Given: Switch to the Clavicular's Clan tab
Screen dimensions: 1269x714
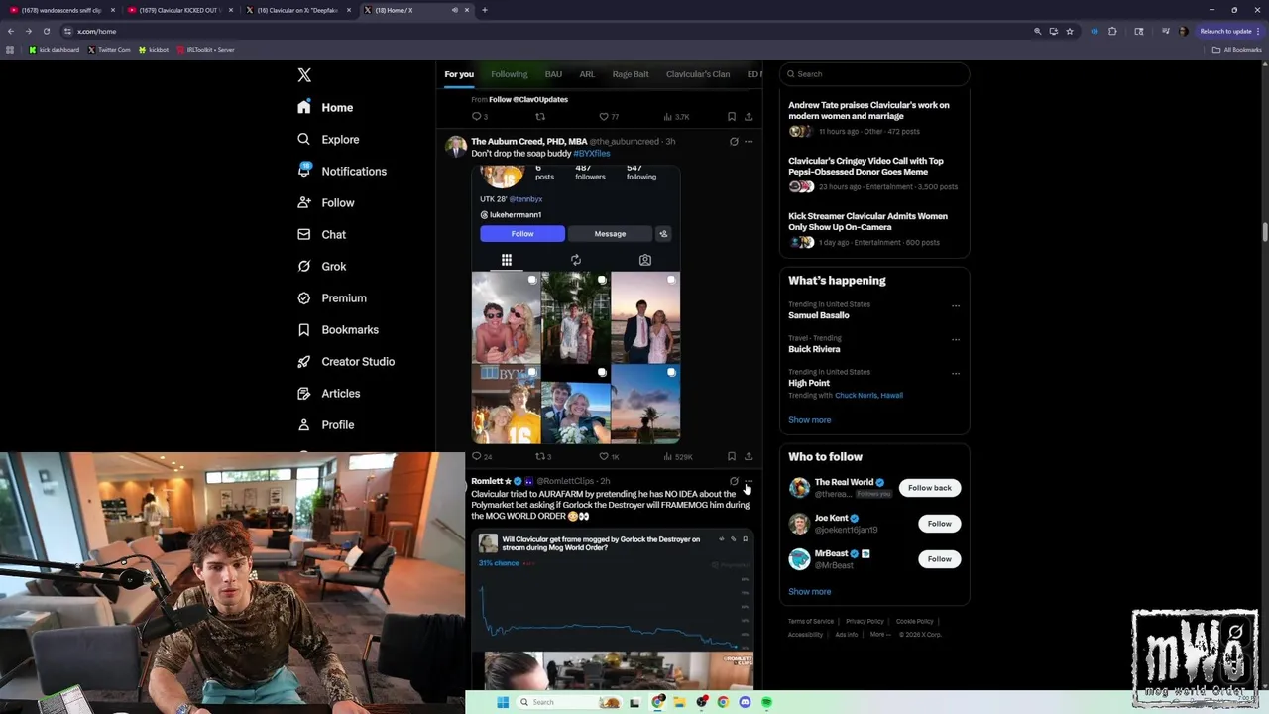Looking at the screenshot, I should (x=698, y=74).
